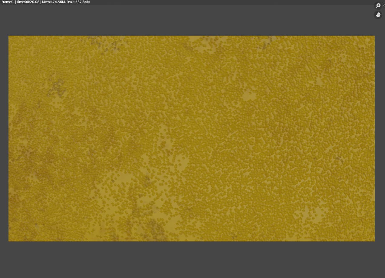Screen dimensions: 385x278
Task: Click the Time:00:20.08 render time readout
Action: pos(28,2)
